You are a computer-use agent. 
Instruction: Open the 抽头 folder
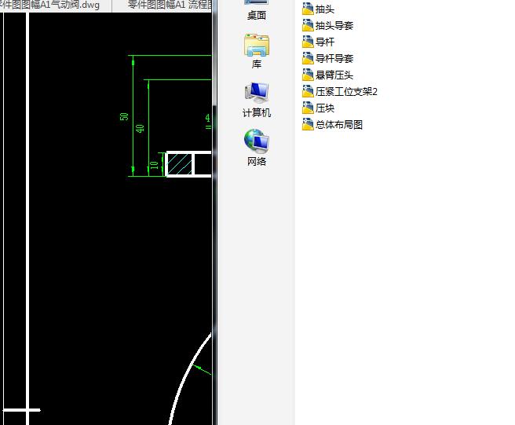pos(318,9)
